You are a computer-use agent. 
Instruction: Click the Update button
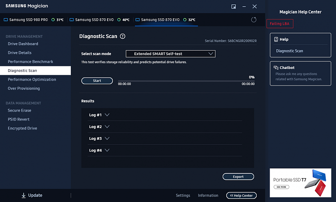pyautogui.click(x=32, y=195)
